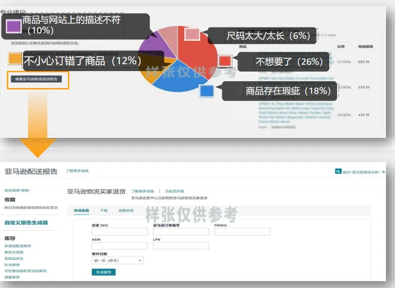Click the FNSKU input field
This screenshot has width=395, height=288.
pos(242,232)
